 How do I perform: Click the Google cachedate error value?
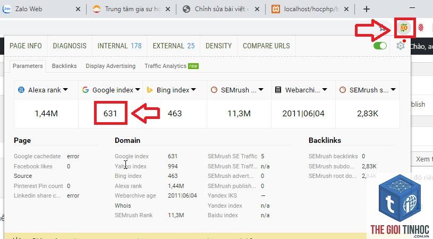[x=73, y=156]
